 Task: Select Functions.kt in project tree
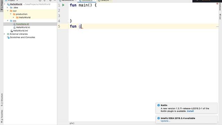pyautogui.click(x=22, y=24)
